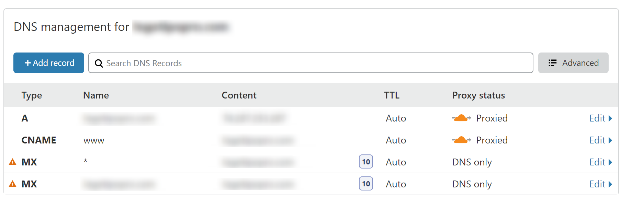The width and height of the screenshot is (621, 197).
Task: Click the magnifier icon in the search box
Action: (x=99, y=63)
